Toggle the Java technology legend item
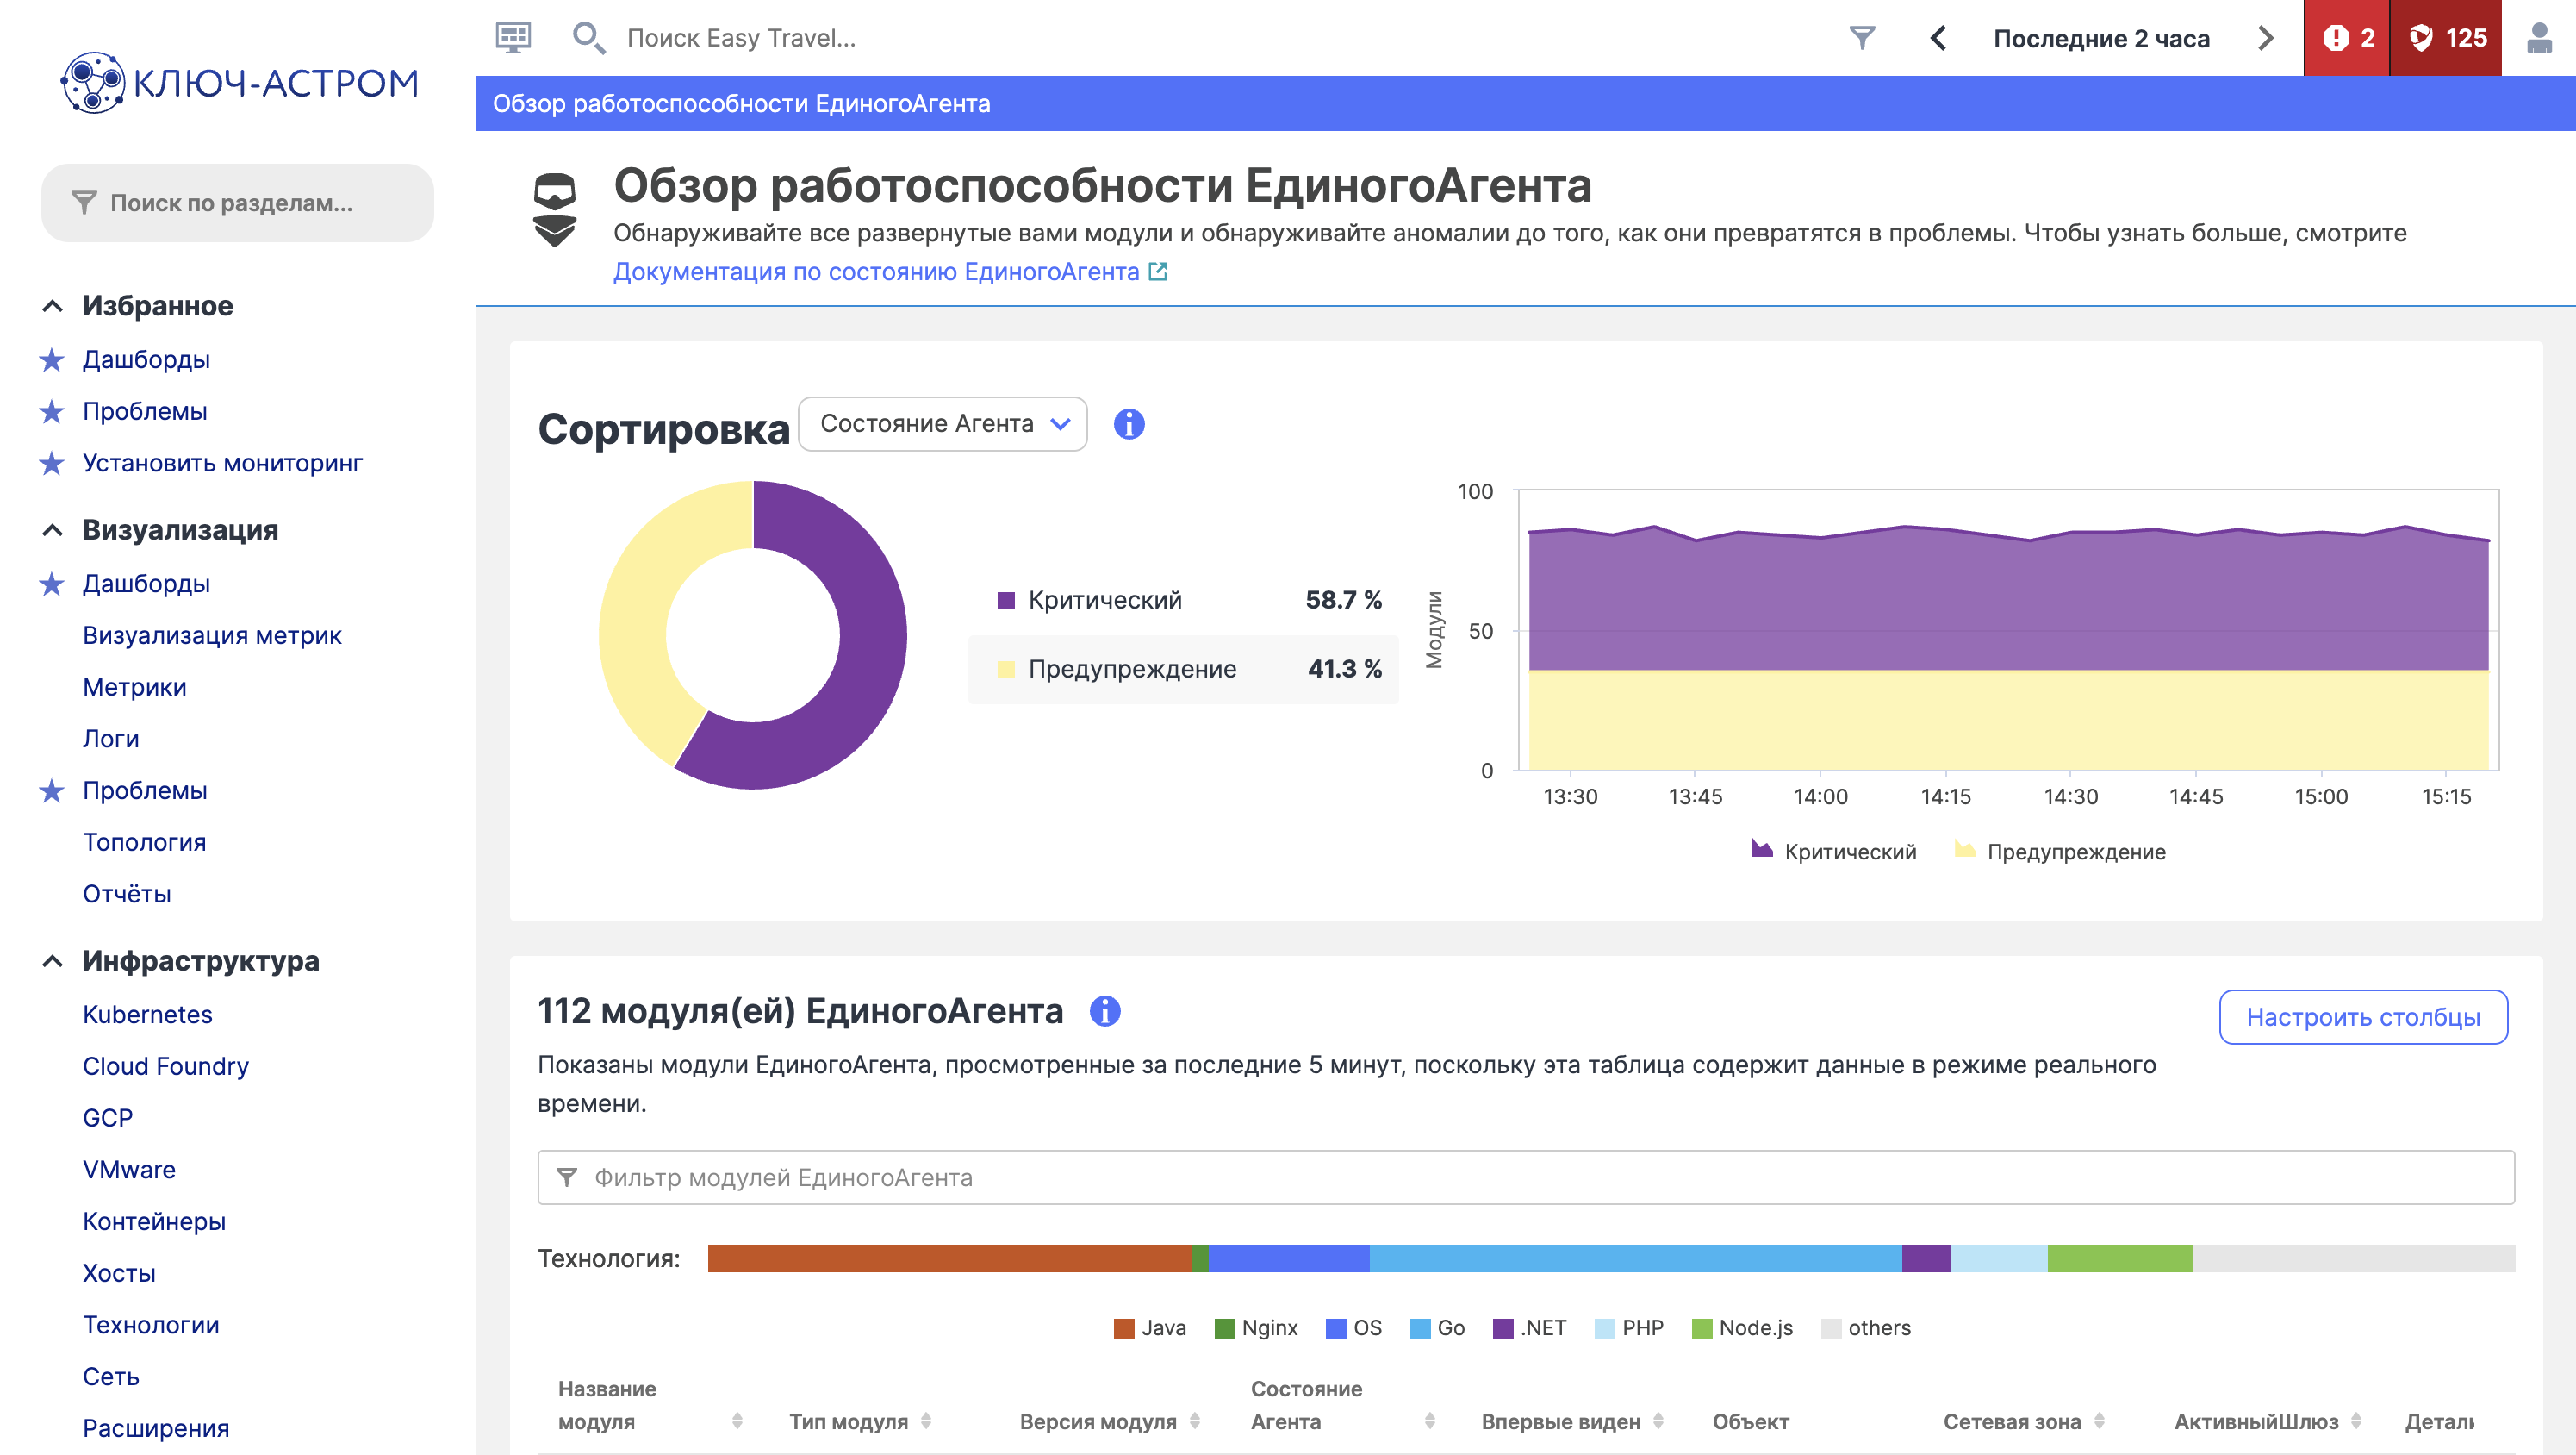This screenshot has width=2576, height=1455. click(1150, 1328)
